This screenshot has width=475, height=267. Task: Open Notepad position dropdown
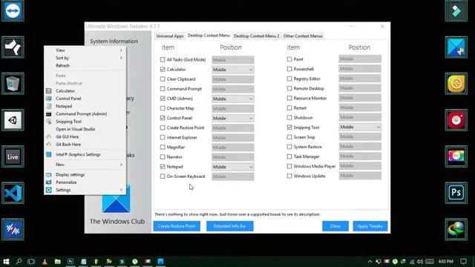click(x=232, y=167)
